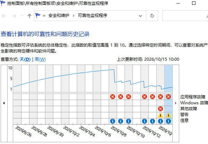Click the application failure icon in the highlighted 10/15 column
The width and height of the screenshot is (208, 144).
pos(168,97)
